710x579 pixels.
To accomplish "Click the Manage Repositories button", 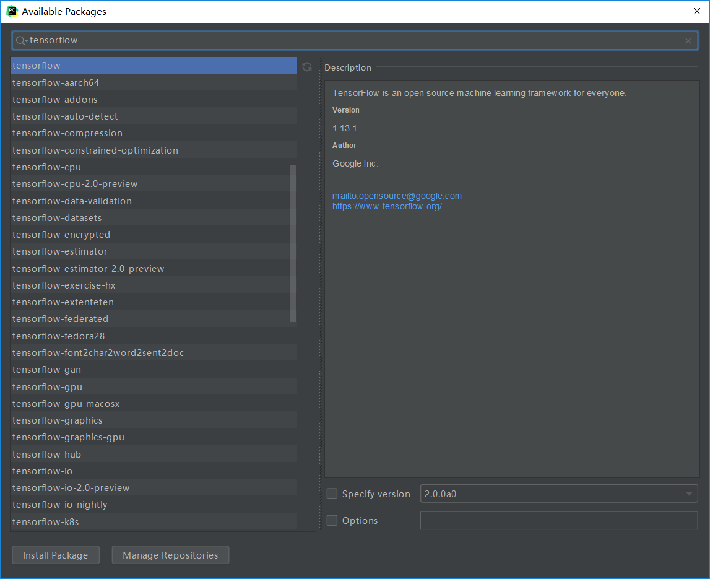I will (170, 555).
